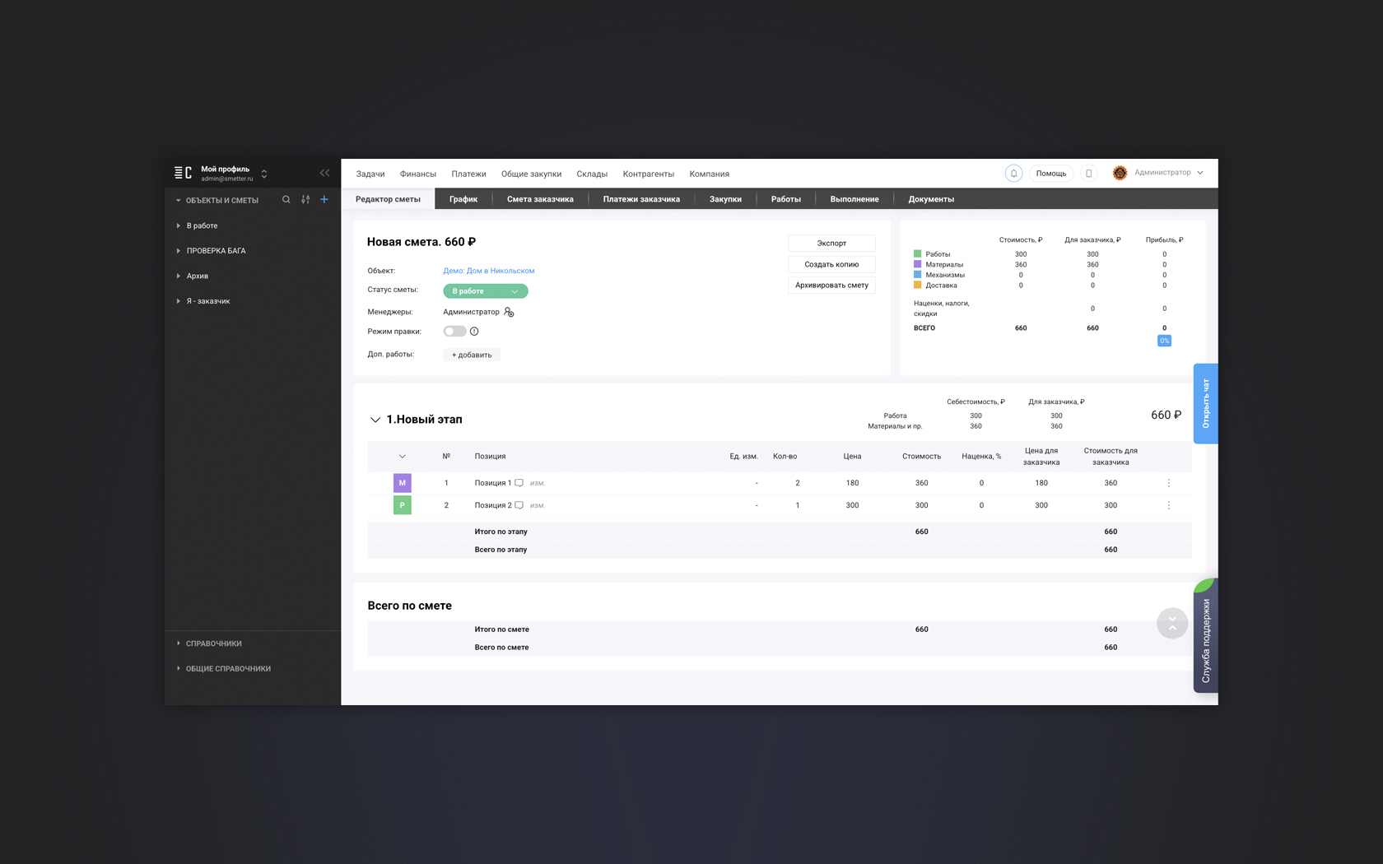Click изм. link for Позиция 1
Image resolution: width=1383 pixels, height=864 pixels.
click(538, 483)
